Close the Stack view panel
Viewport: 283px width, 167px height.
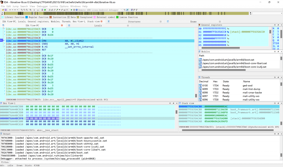(x=281, y=103)
